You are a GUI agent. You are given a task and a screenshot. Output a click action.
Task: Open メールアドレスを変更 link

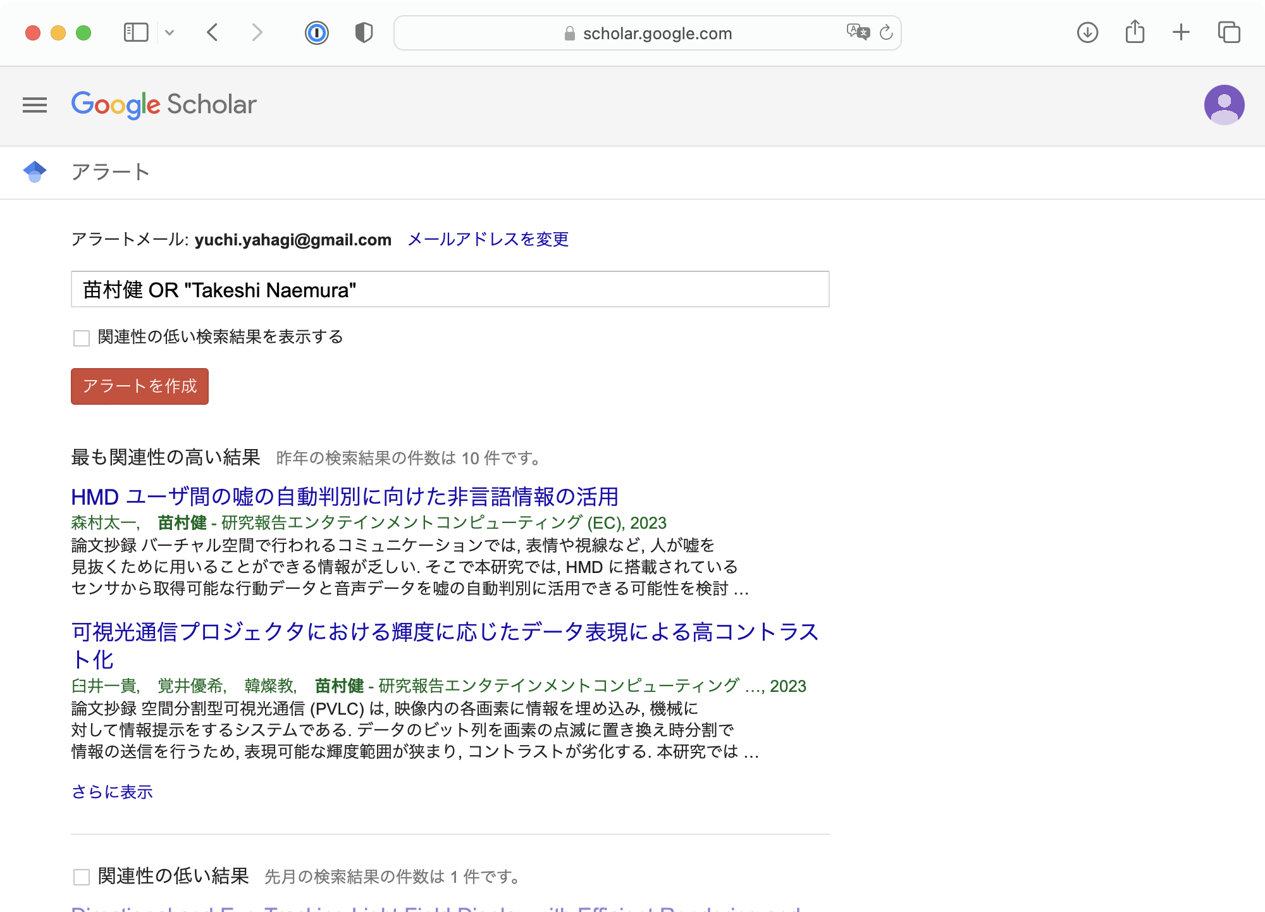click(x=487, y=240)
